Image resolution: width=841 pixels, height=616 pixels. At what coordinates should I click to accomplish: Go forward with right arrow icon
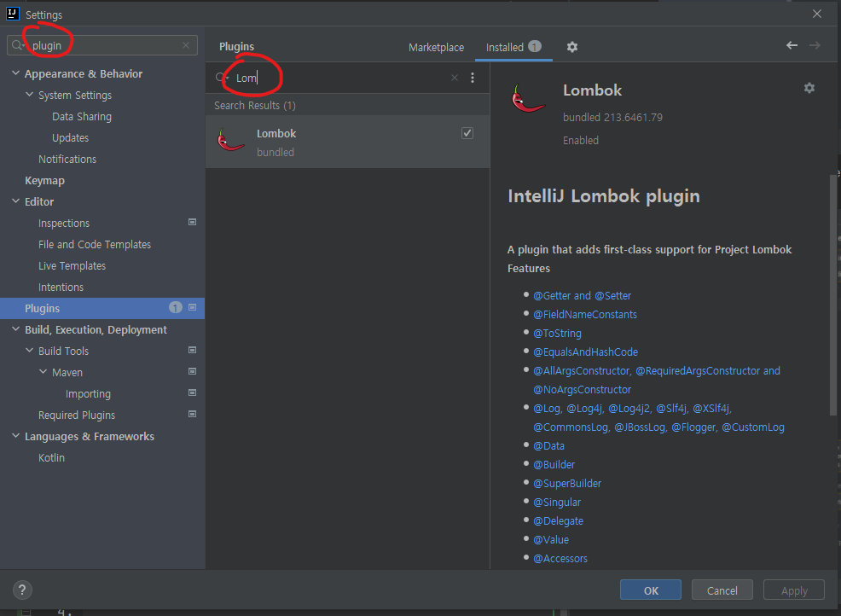tap(815, 45)
